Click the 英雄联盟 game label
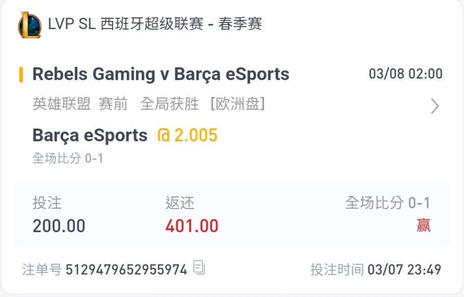The image size is (464, 297). pyautogui.click(x=62, y=104)
